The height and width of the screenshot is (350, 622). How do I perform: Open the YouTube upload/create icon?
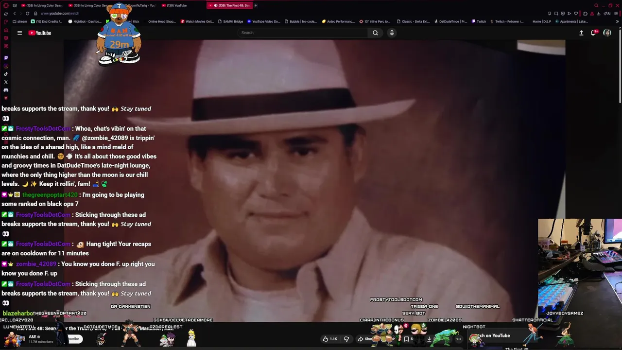(581, 33)
